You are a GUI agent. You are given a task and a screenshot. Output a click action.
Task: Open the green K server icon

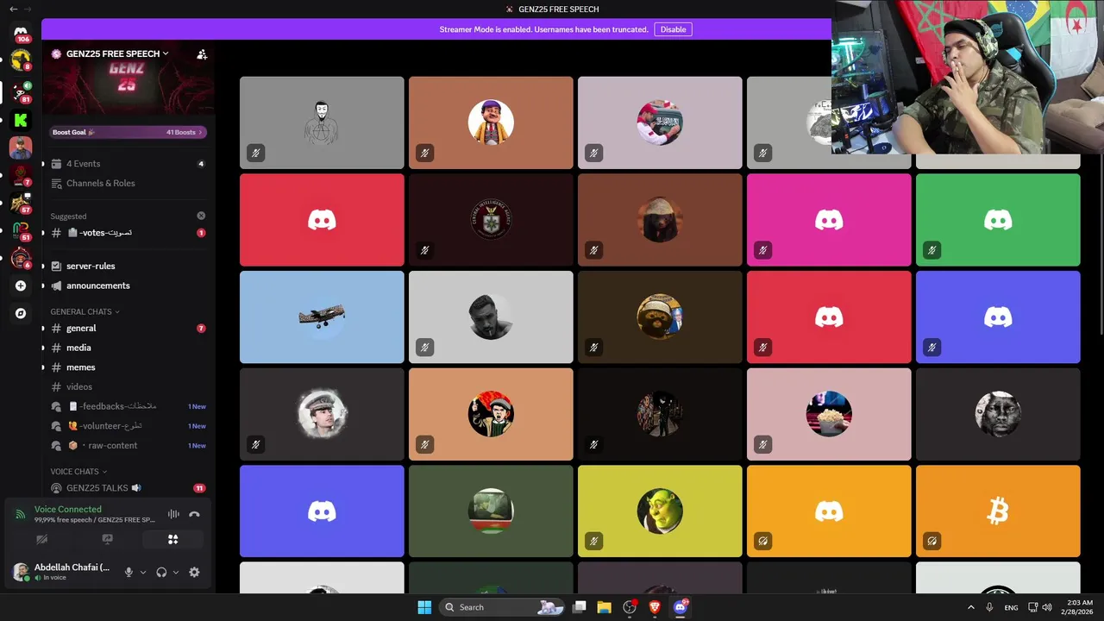pyautogui.click(x=21, y=121)
